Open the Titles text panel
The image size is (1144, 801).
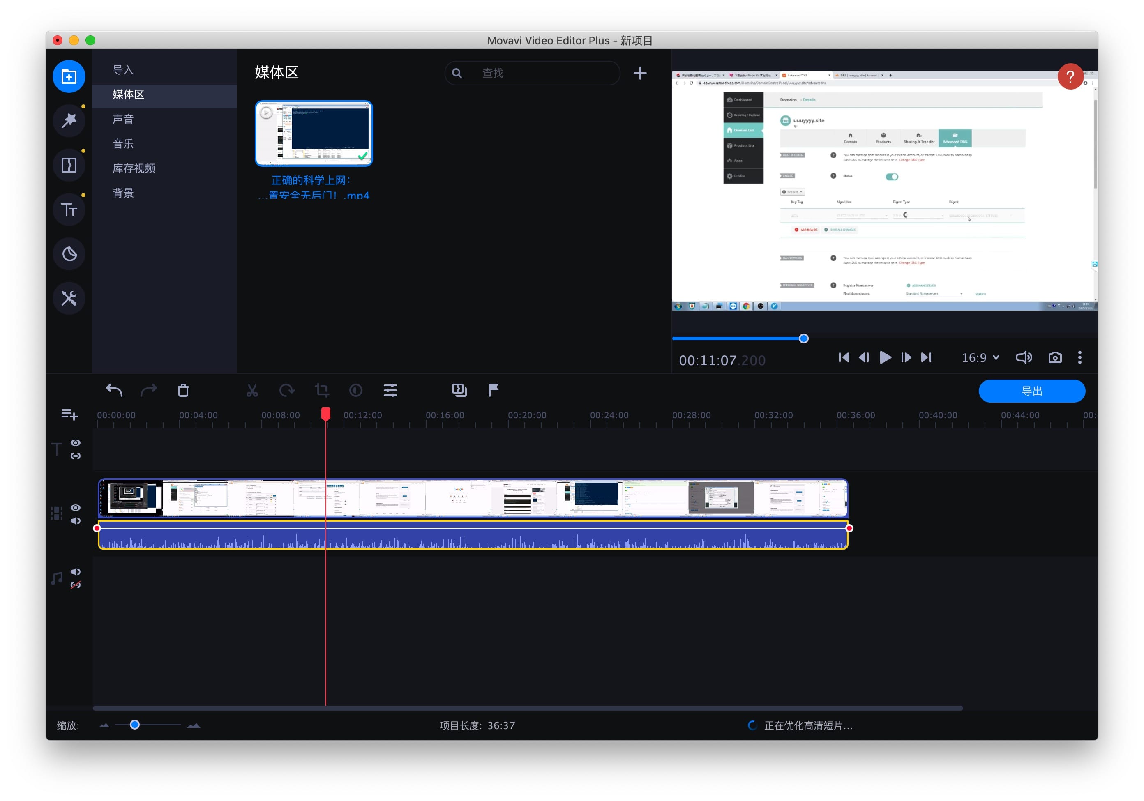[x=69, y=209]
